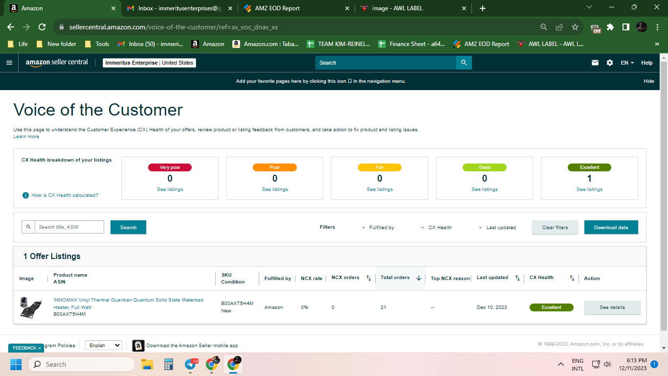Click the Search title, ASIN input field
Screen dimensions: 668x376
tap(69, 227)
